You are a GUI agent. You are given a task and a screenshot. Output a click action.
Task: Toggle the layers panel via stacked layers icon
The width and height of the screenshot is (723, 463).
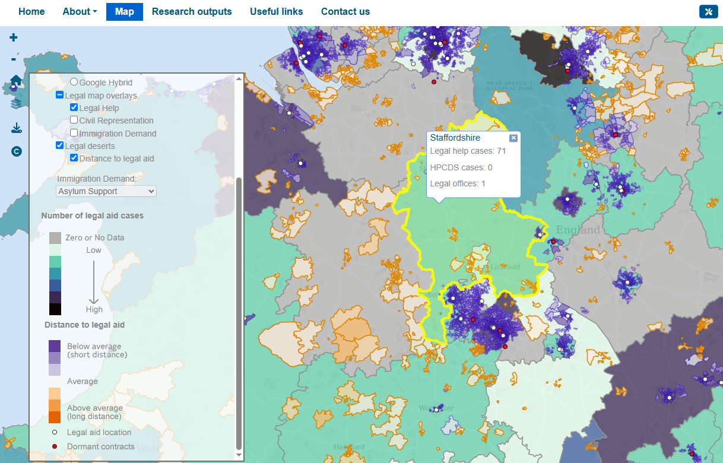point(16,103)
